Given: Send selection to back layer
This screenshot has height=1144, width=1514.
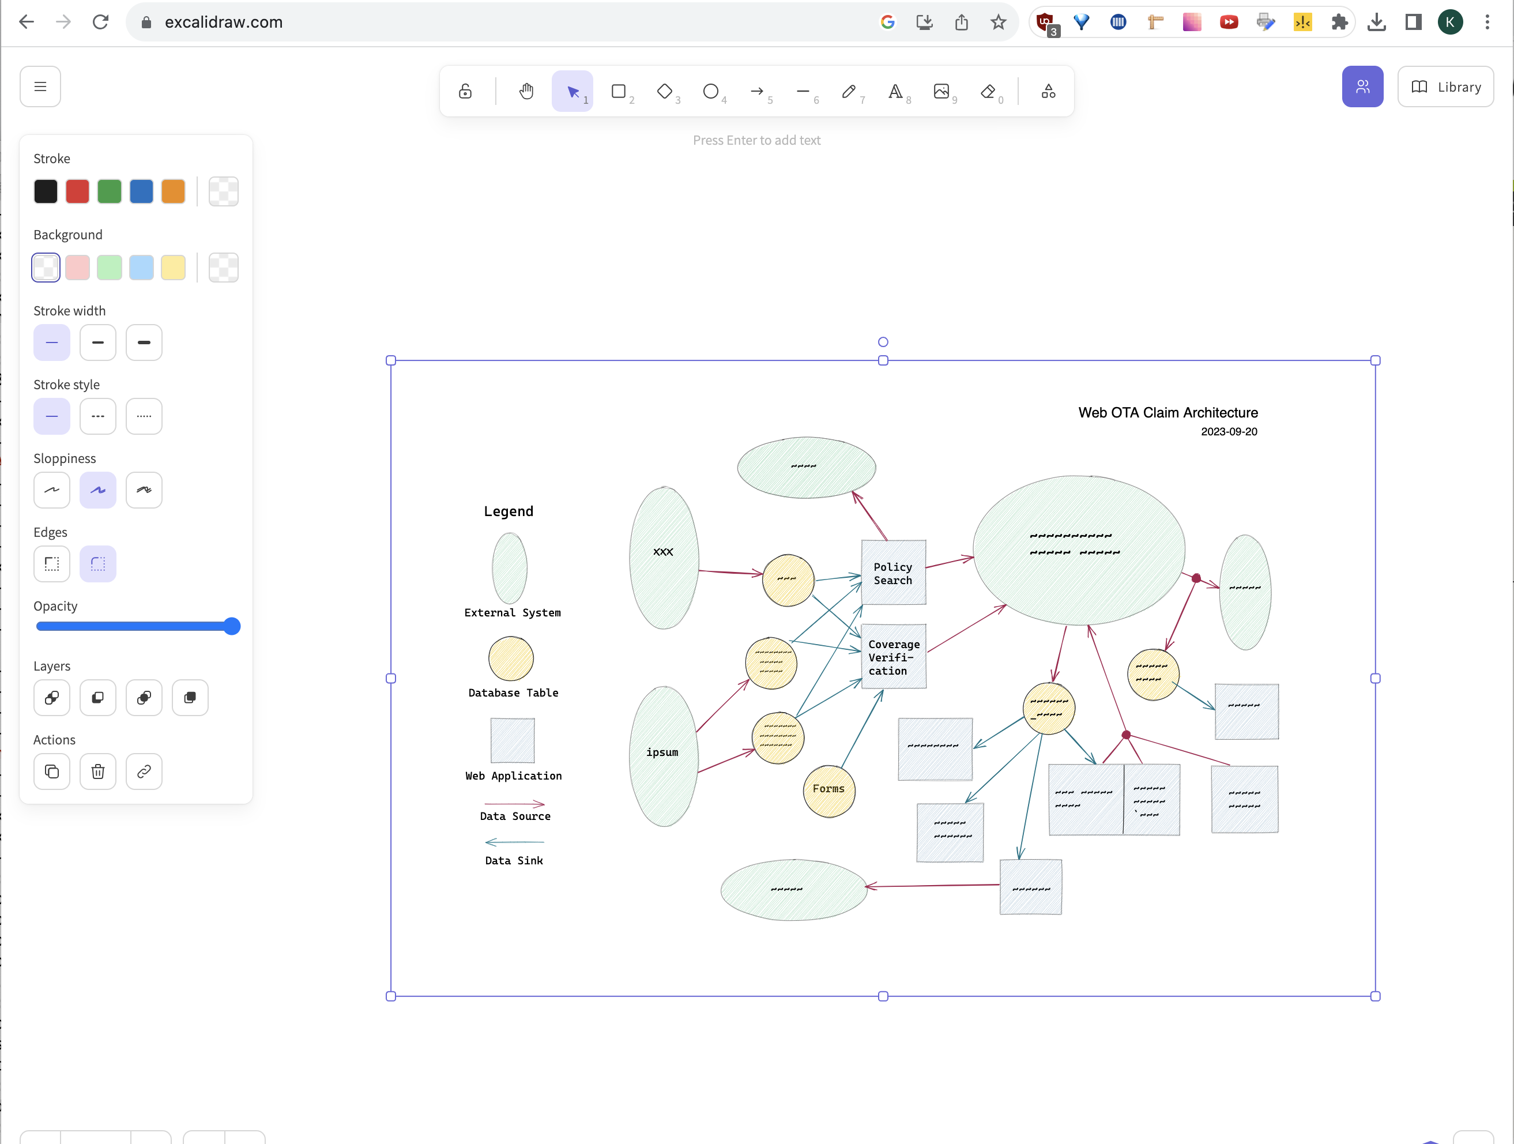Looking at the screenshot, I should point(52,698).
